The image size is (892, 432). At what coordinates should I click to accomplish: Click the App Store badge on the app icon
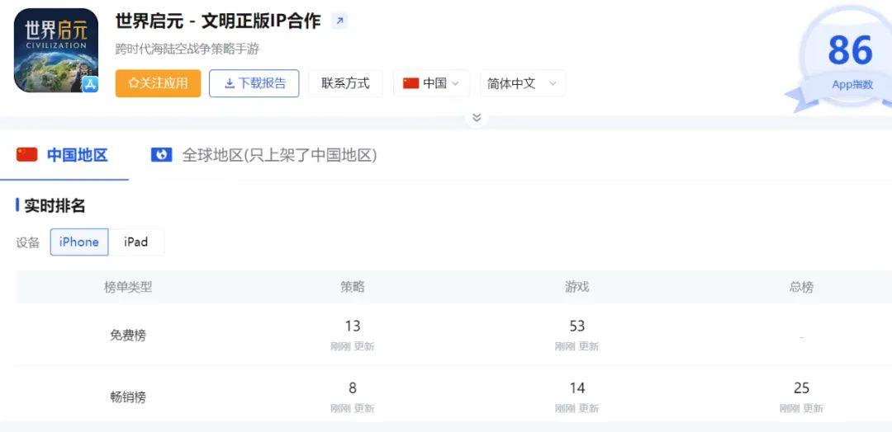[89, 83]
